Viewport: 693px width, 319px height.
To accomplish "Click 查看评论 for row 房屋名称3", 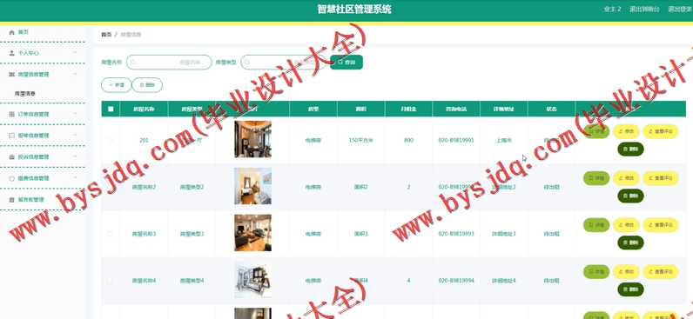I will pyautogui.click(x=660, y=225).
